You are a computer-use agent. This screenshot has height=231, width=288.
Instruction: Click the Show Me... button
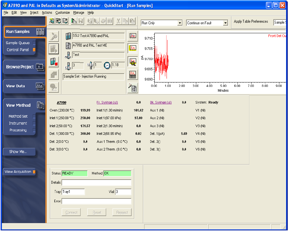[x=19, y=152]
